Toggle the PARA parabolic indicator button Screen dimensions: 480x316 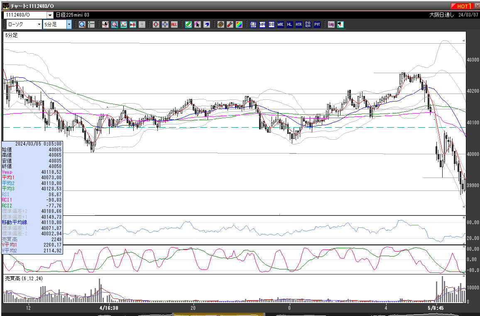click(308, 25)
